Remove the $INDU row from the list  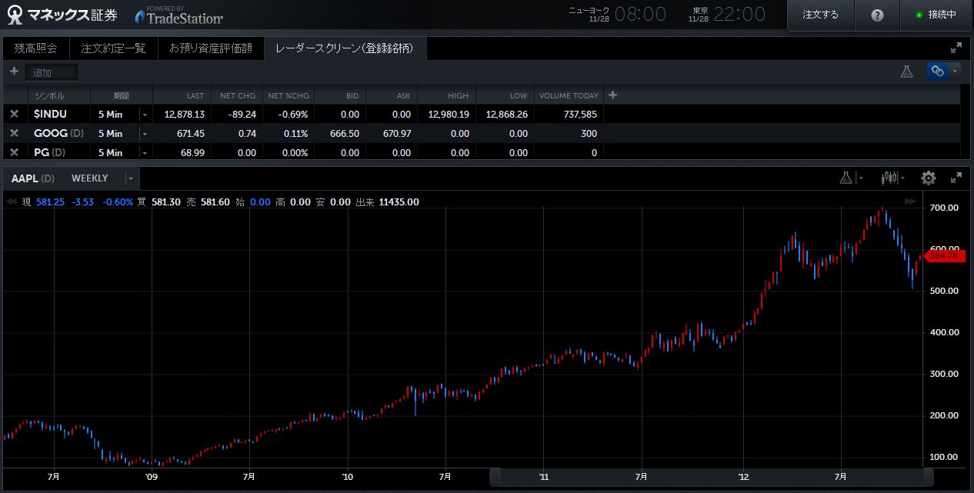pyautogui.click(x=14, y=114)
